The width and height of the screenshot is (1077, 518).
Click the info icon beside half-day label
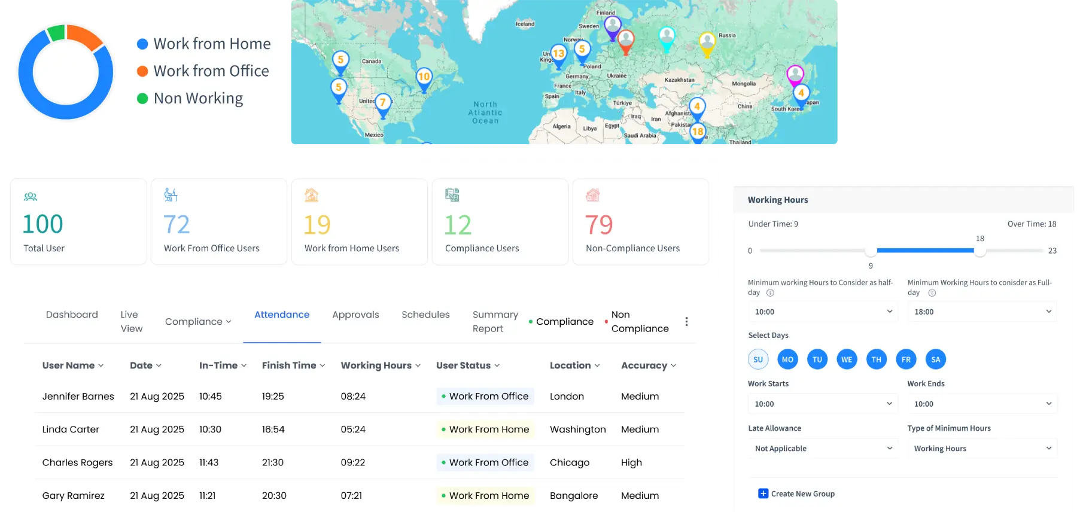pos(770,293)
